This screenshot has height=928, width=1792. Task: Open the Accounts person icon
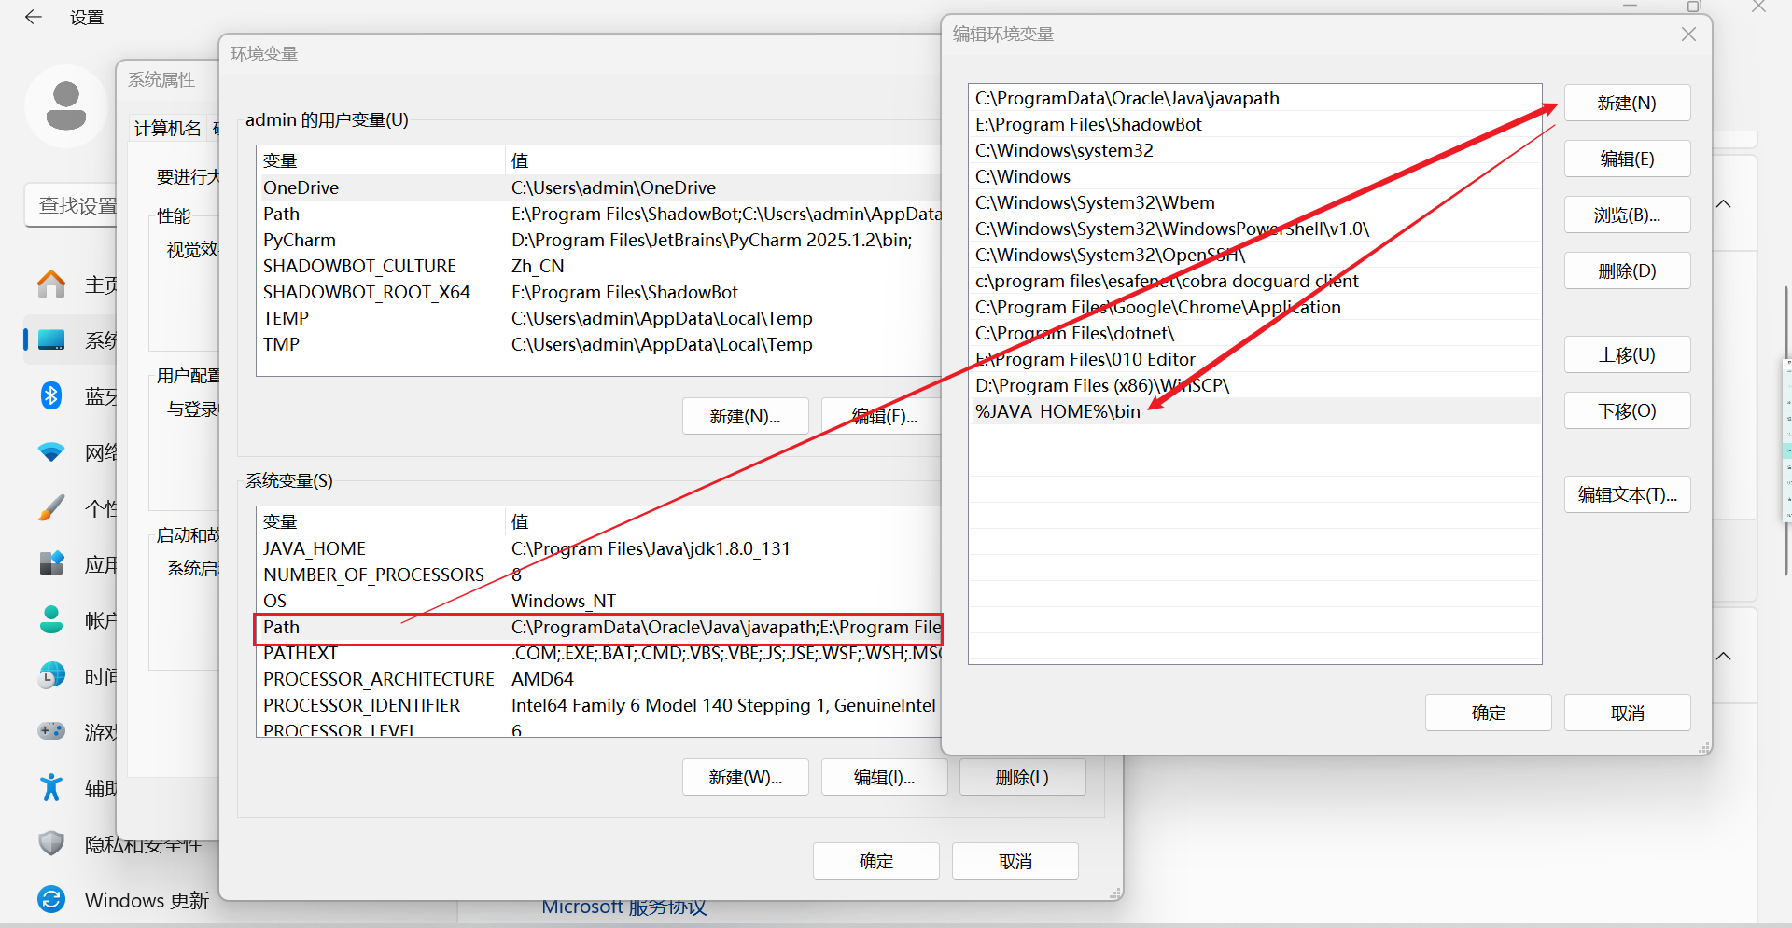[51, 620]
